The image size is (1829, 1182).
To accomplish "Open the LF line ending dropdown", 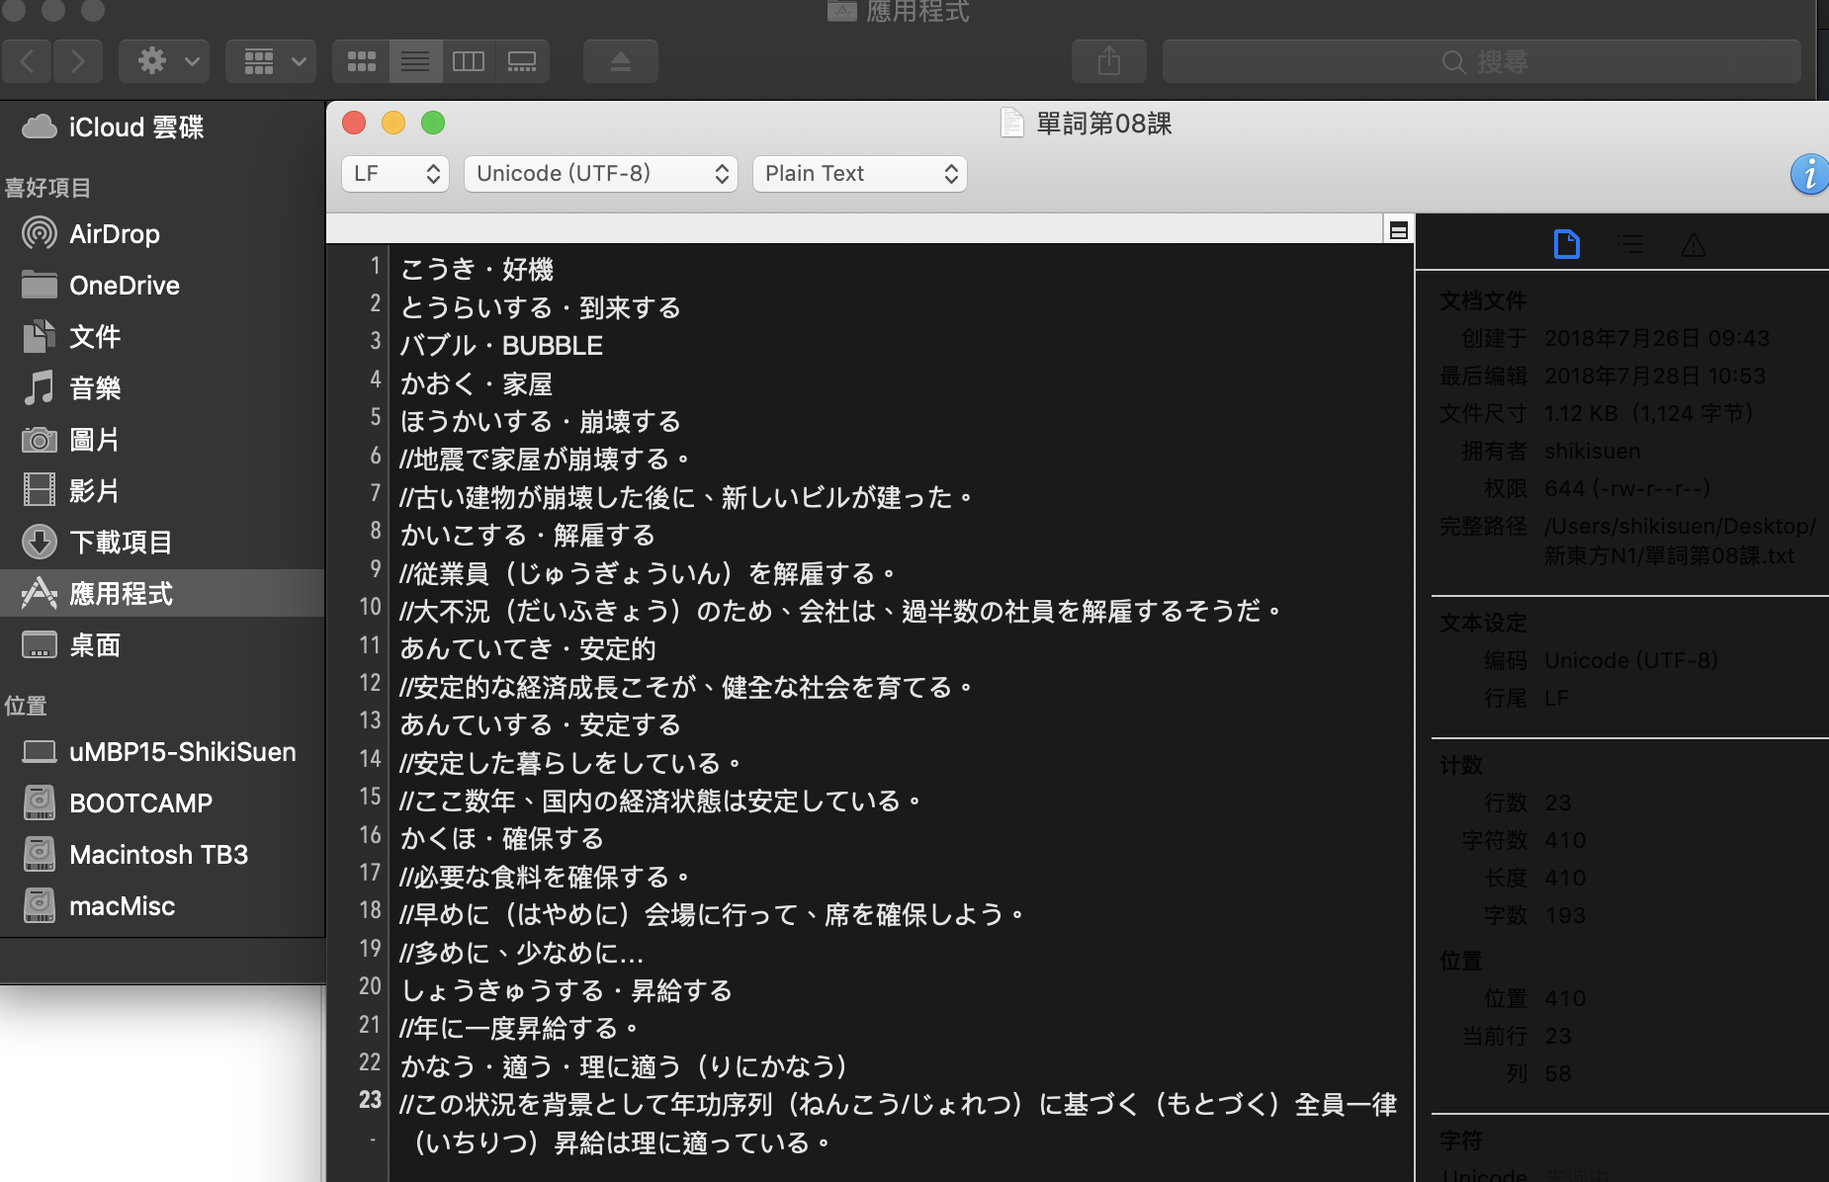I will [x=395, y=174].
